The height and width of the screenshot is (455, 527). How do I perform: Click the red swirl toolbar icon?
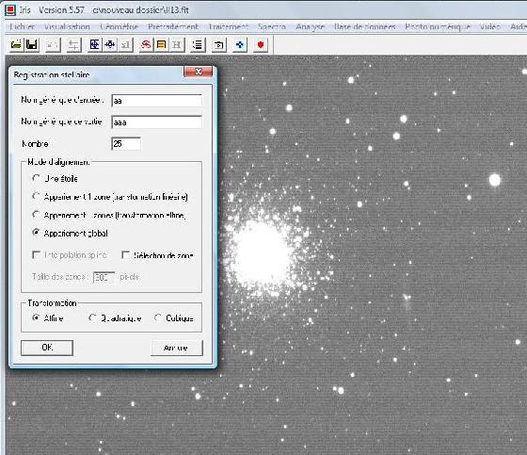tap(146, 45)
